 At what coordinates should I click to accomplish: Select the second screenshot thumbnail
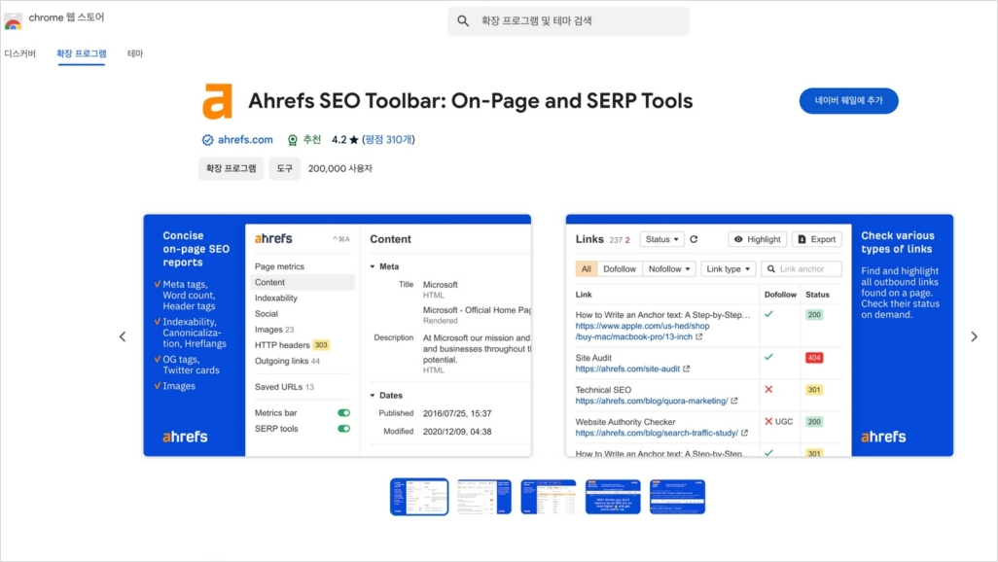483,497
